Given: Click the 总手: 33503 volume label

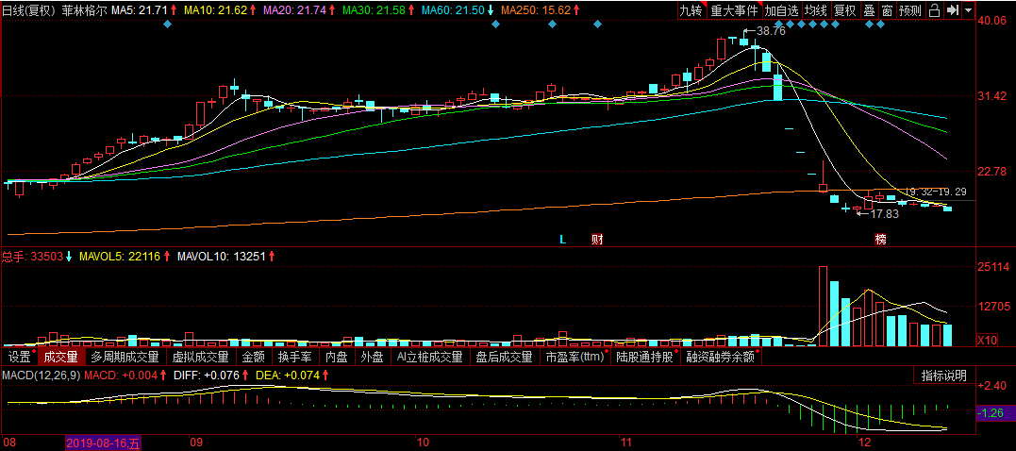Looking at the screenshot, I should 33,256.
